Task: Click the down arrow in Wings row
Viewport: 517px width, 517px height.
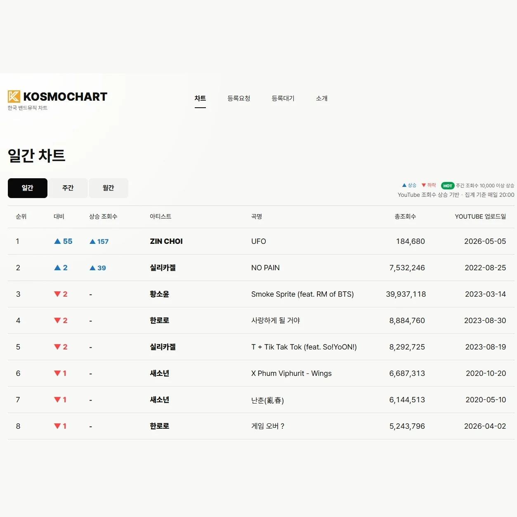Action: point(57,373)
